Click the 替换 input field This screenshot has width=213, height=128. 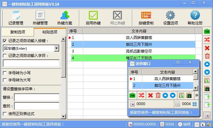click(37, 97)
